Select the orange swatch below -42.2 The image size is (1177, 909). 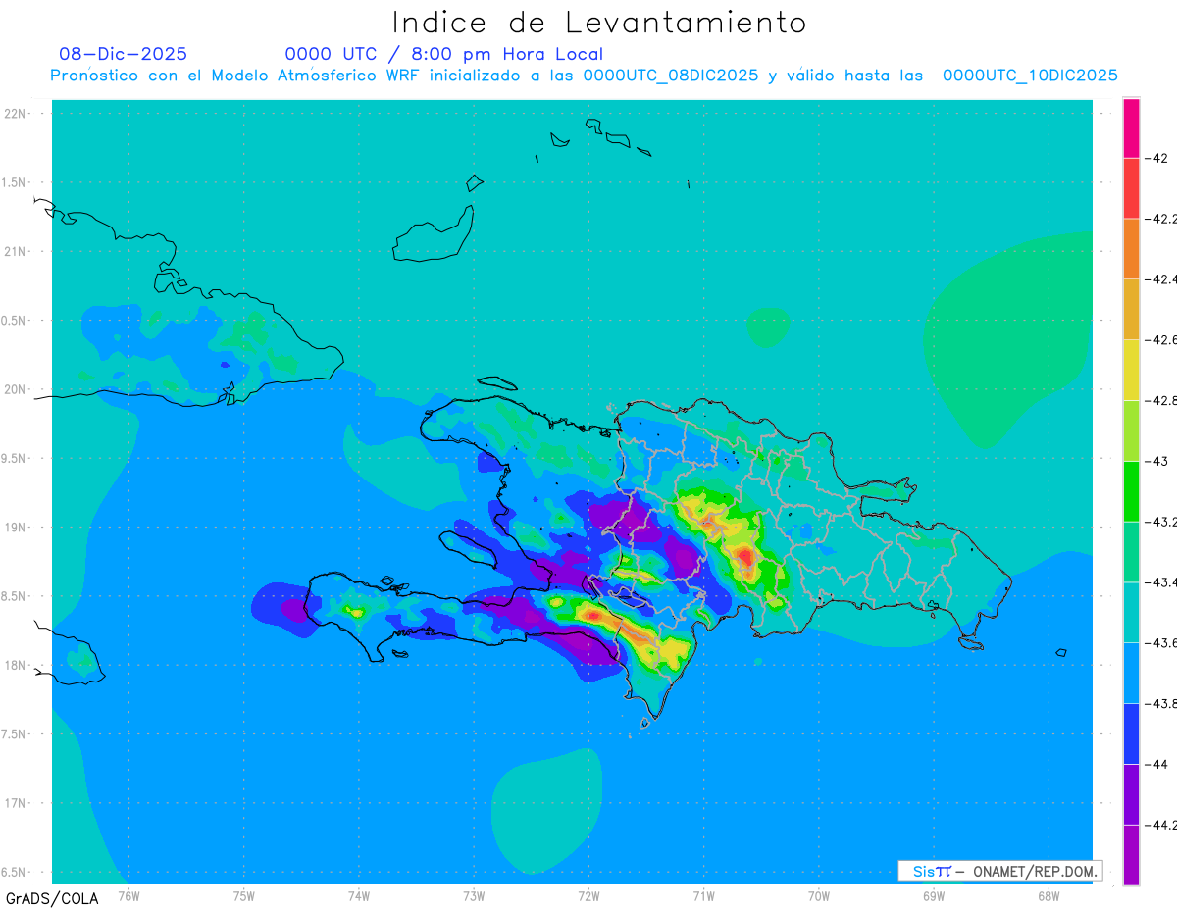1131,249
